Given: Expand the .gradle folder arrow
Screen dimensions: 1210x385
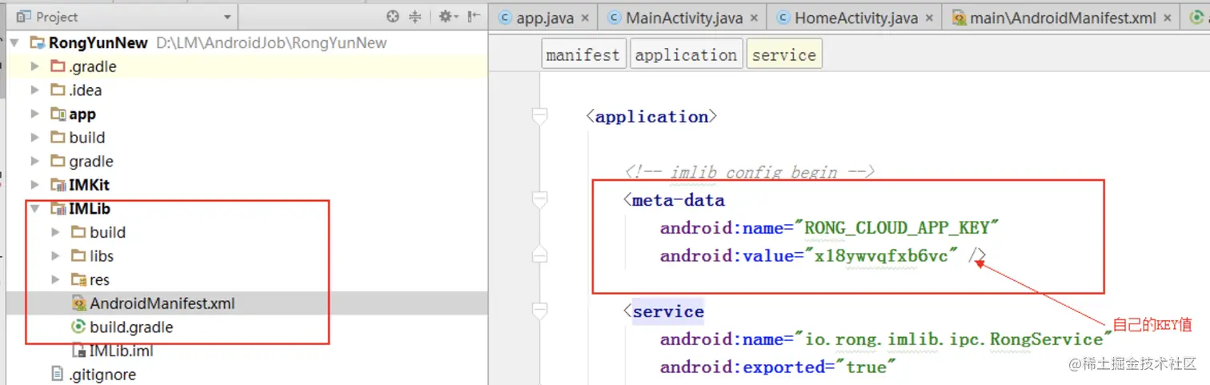Looking at the screenshot, I should click(x=35, y=66).
